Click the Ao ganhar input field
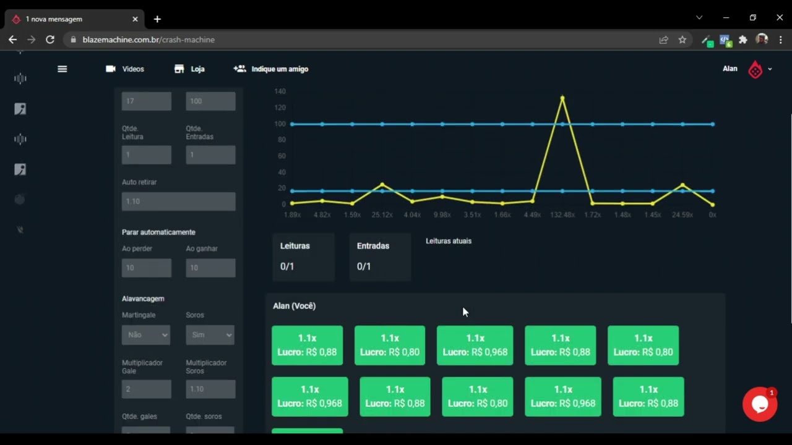 tap(210, 268)
